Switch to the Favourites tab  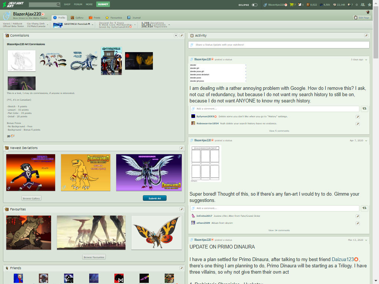(114, 18)
